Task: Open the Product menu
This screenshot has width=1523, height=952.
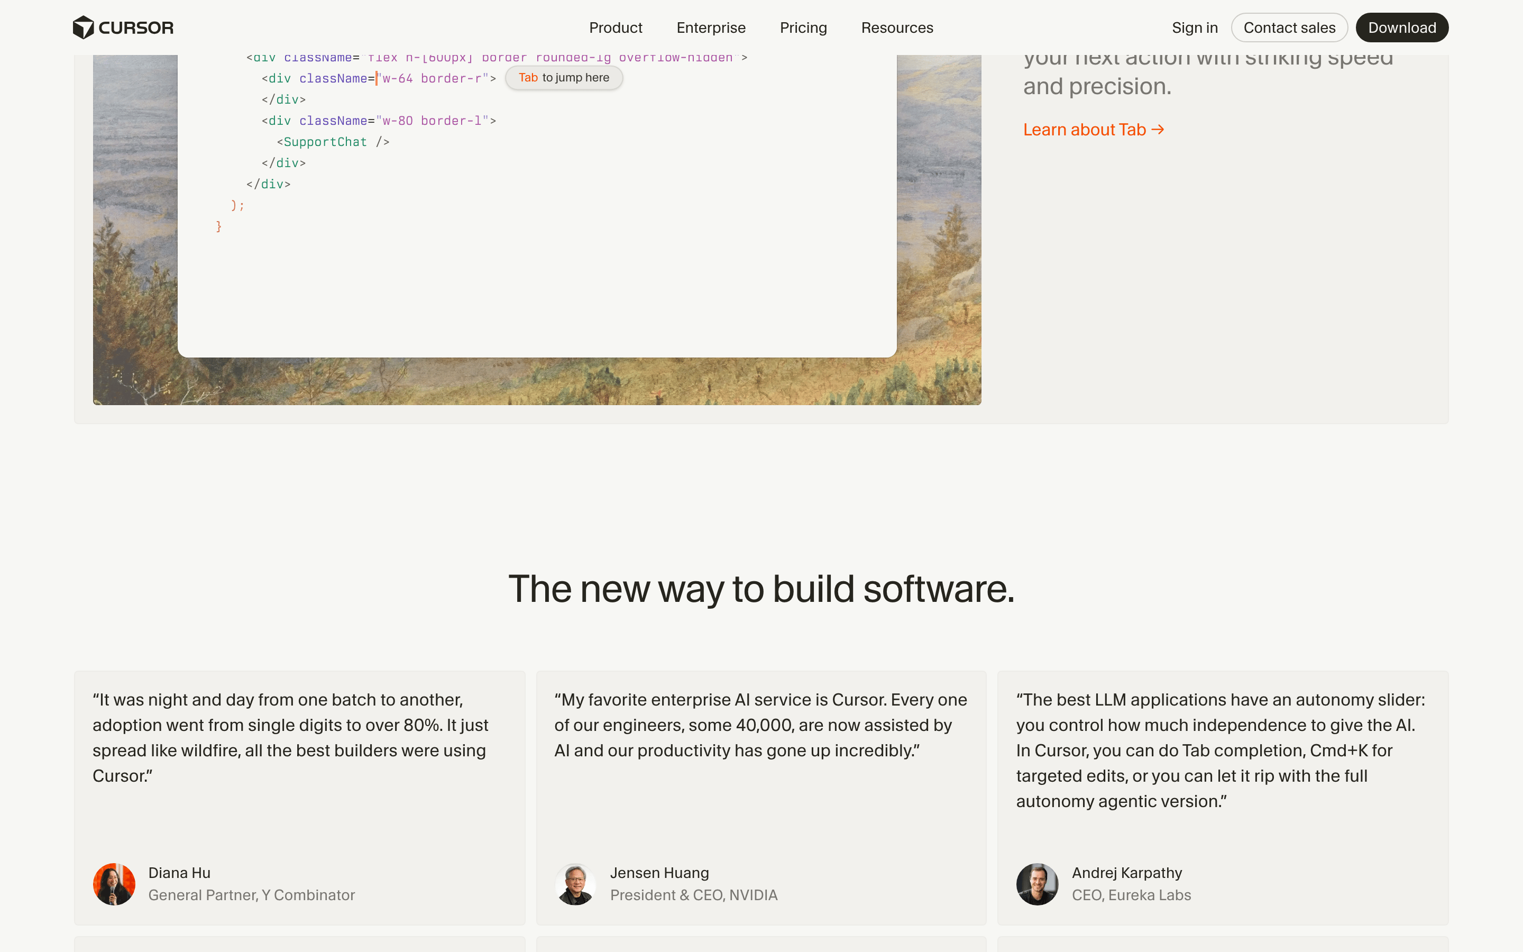Action: click(x=616, y=28)
